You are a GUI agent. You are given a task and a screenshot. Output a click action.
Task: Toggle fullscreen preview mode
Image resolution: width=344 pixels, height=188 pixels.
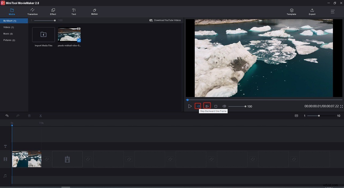(x=341, y=106)
